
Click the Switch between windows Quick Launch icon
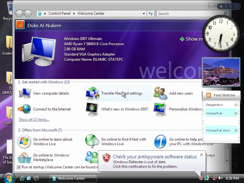[36, 178]
